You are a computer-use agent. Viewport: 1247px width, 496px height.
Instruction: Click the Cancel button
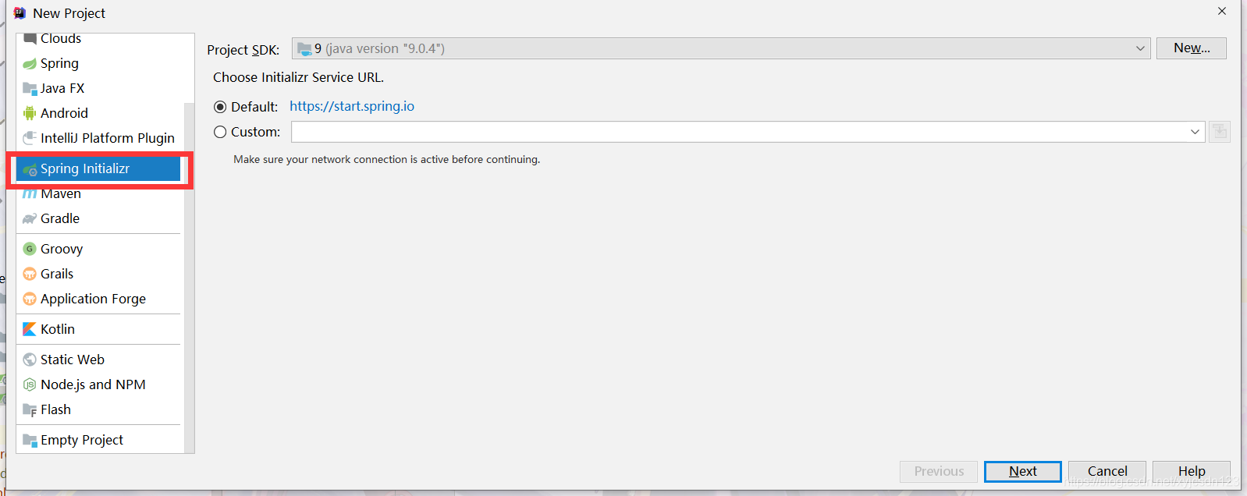click(x=1107, y=471)
